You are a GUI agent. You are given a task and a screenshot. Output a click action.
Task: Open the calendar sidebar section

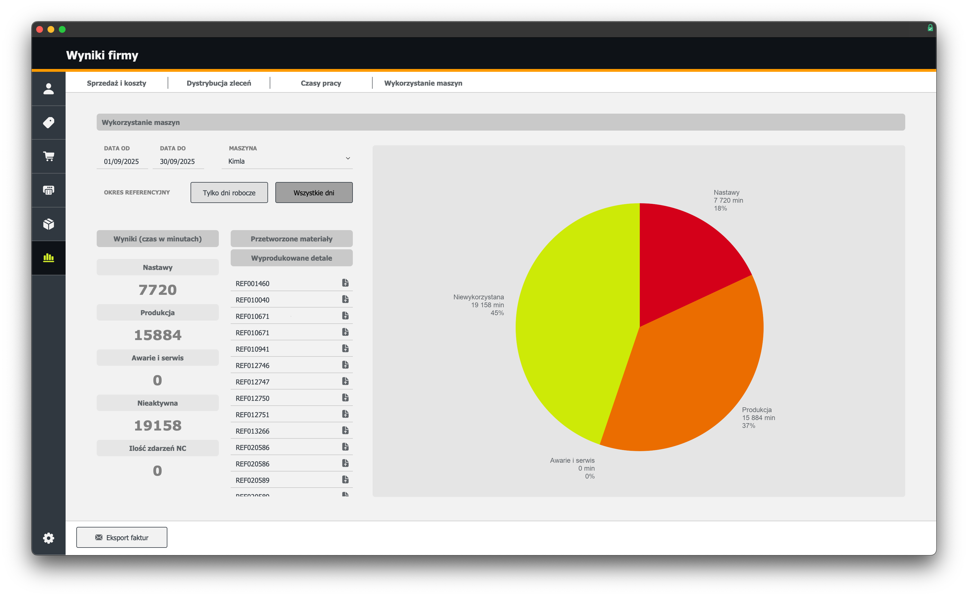[x=49, y=190]
